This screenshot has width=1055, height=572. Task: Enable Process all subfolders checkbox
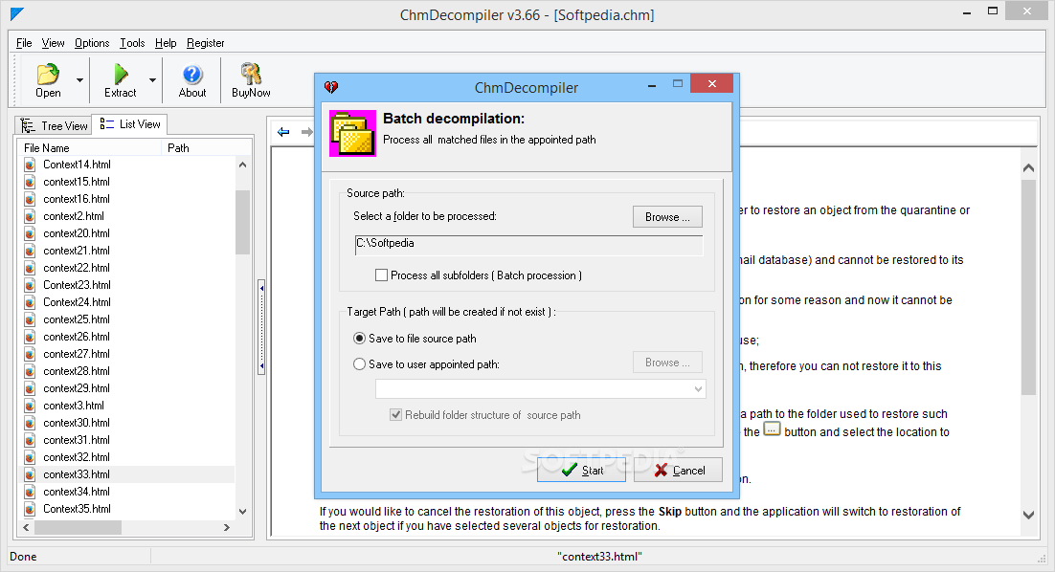click(x=381, y=275)
